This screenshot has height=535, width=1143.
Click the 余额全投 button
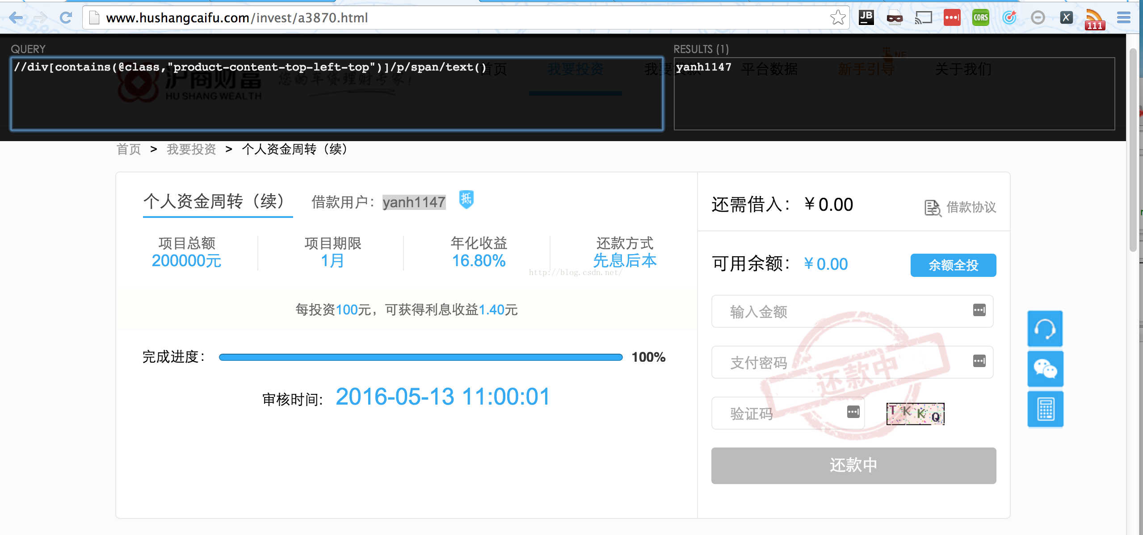[x=953, y=265]
